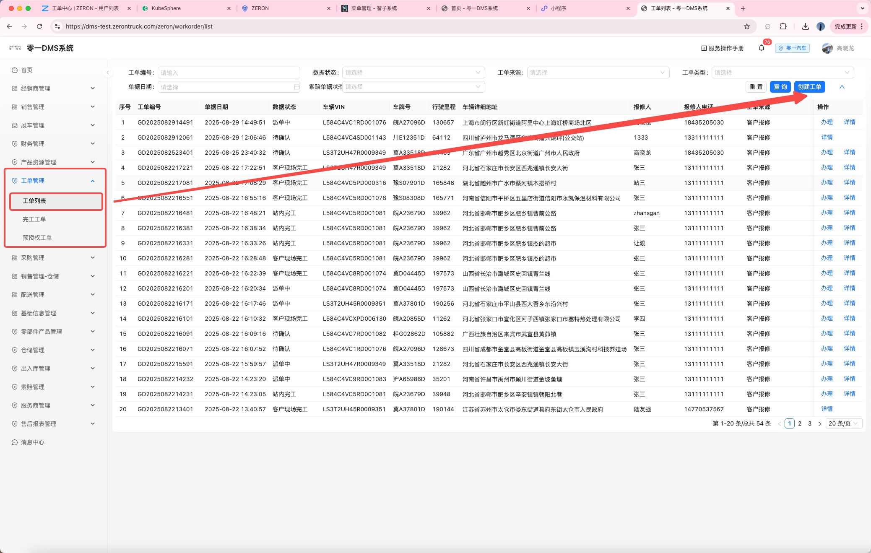
Task: Click the 工单编号 input field
Action: click(x=229, y=73)
